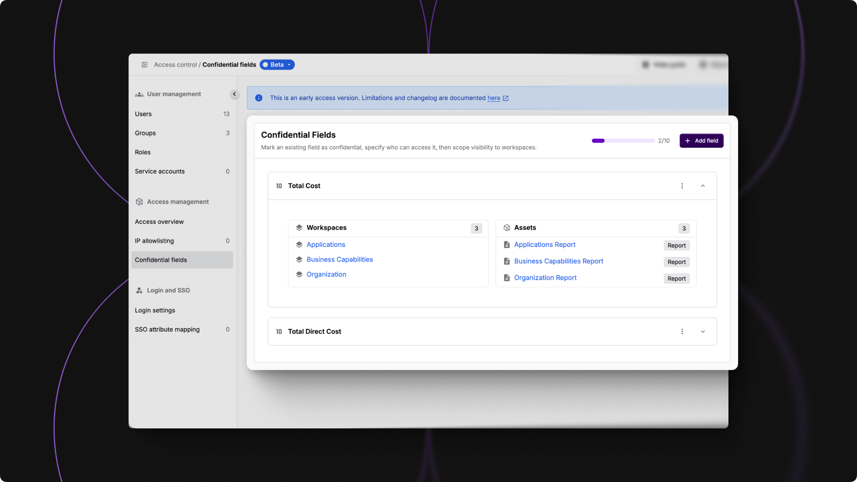Collapse the sidebar with the chevron arrow
This screenshot has width=857, height=482.
click(234, 94)
